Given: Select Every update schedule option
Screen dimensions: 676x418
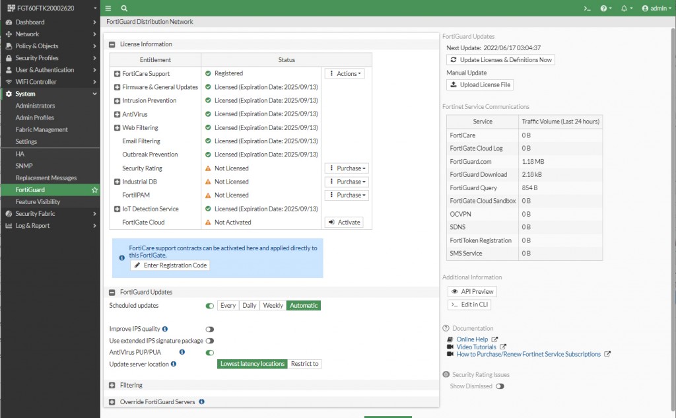Looking at the screenshot, I should 228,306.
